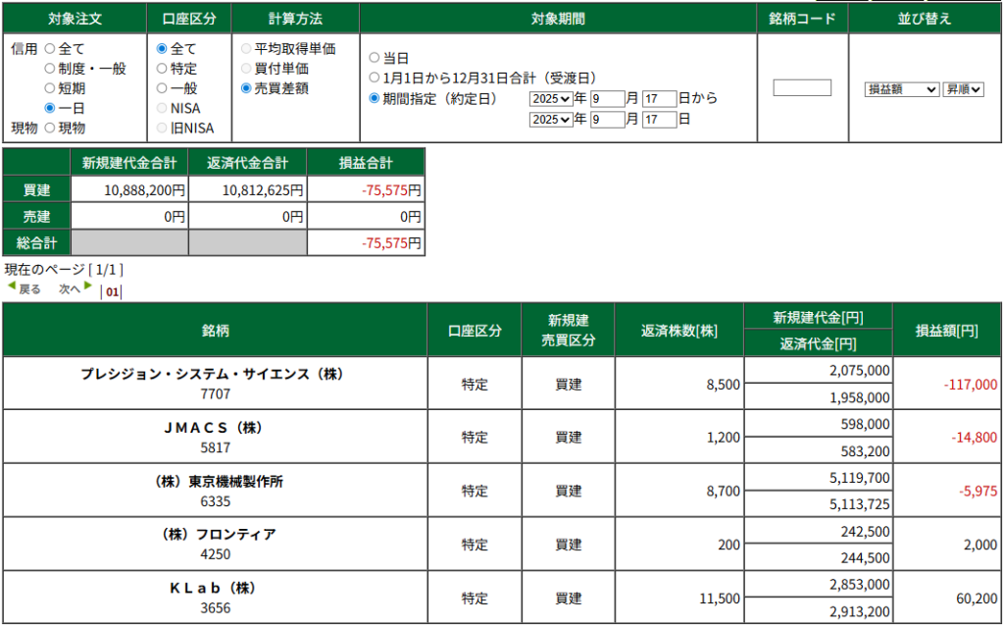Viewport: 1004px width, 626px height.
Task: Expand the 損益額 sort field dropdown
Action: coord(901,89)
